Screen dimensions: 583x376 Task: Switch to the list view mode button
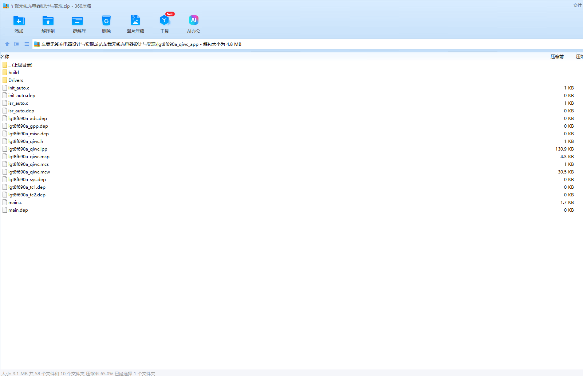pos(26,44)
